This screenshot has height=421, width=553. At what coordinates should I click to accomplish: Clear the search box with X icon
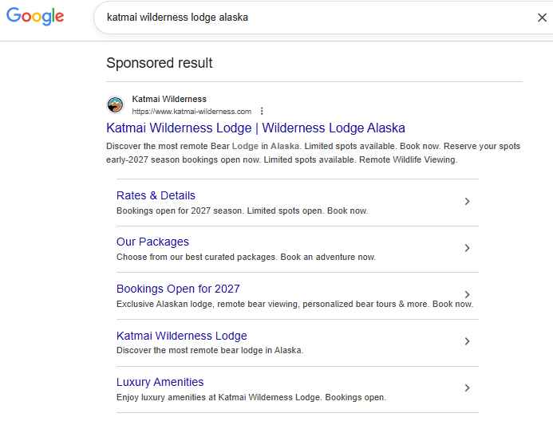542,18
